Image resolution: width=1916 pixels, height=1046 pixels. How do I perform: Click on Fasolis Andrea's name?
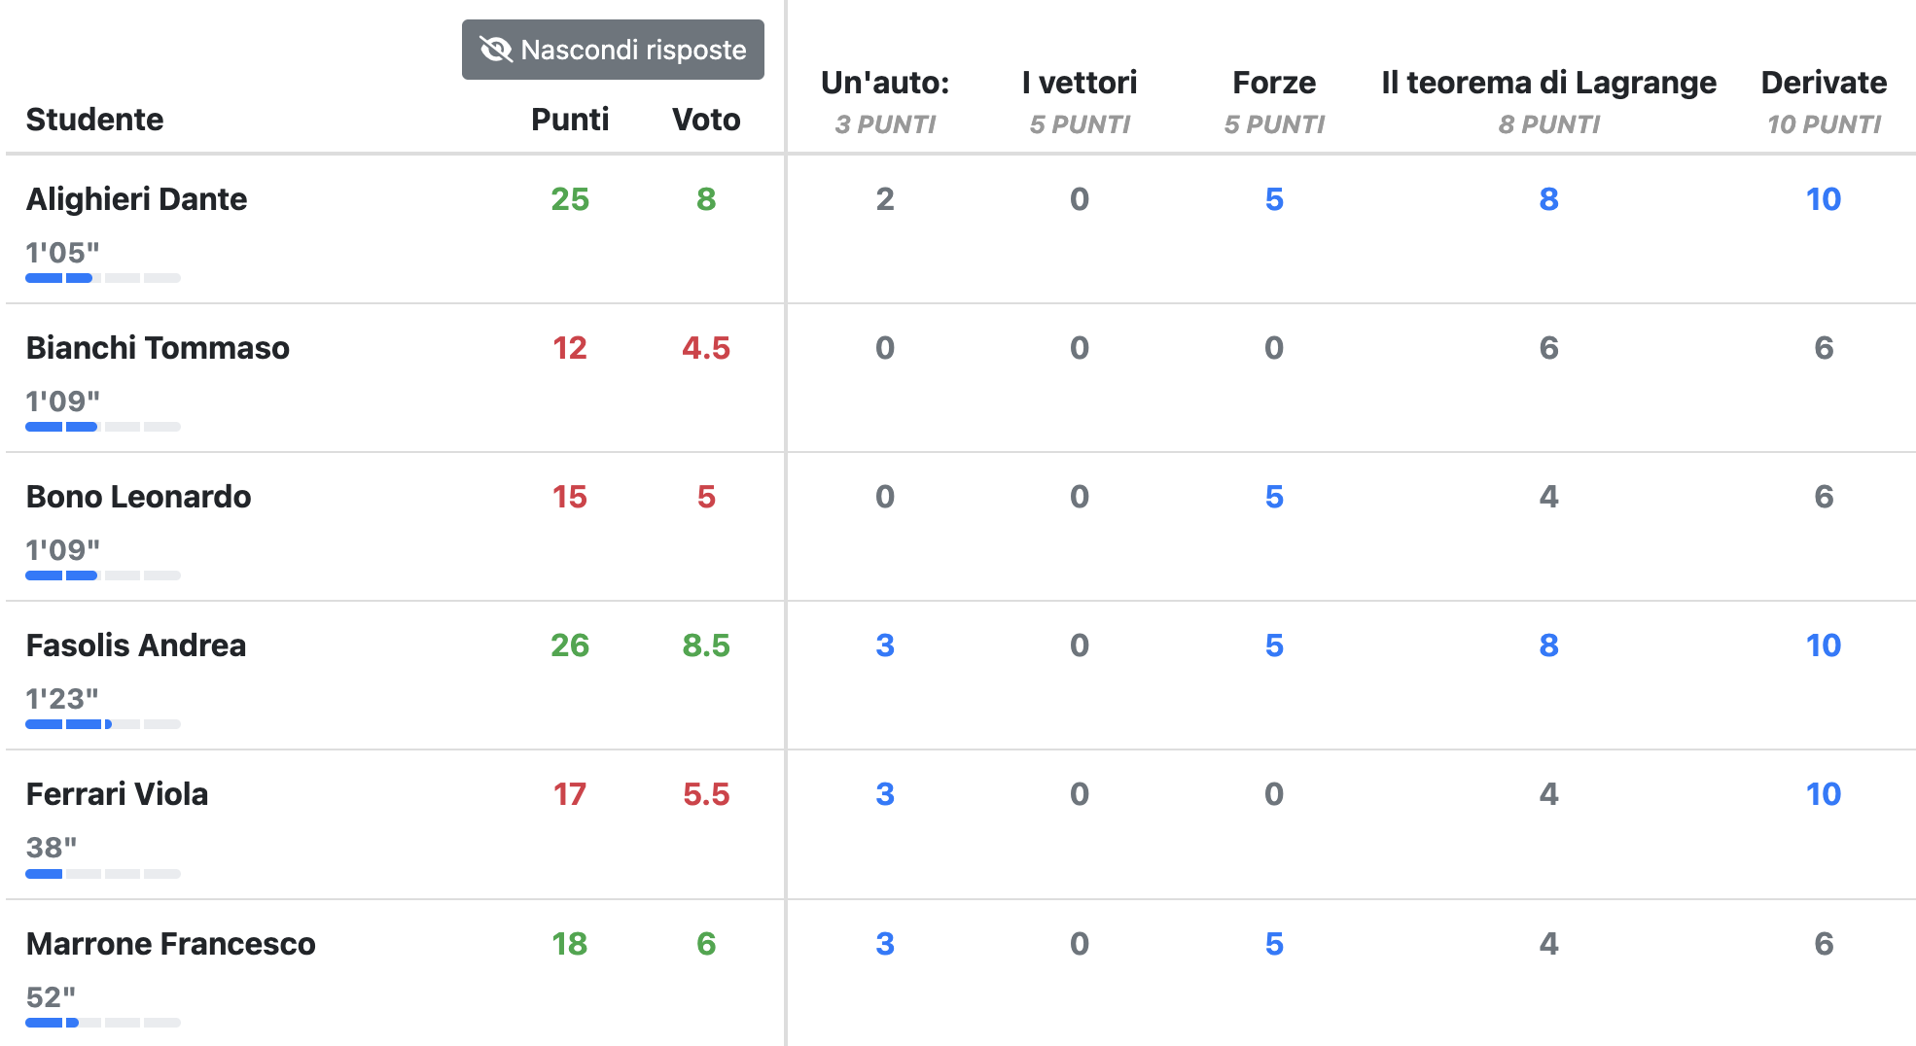(135, 645)
